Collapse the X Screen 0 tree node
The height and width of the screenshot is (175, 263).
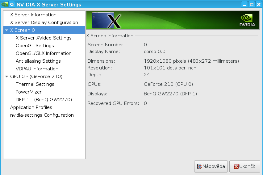(7, 30)
